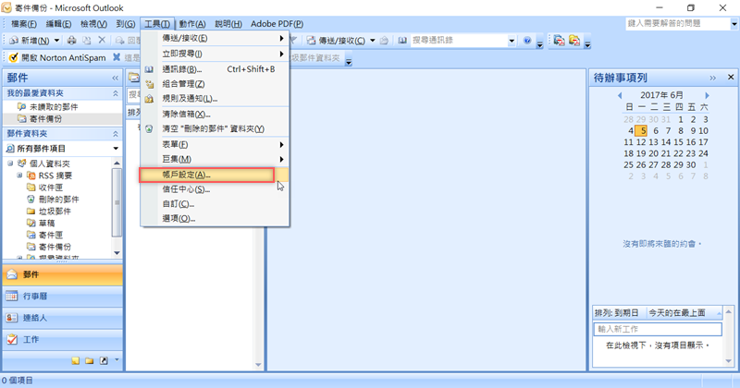Screen dimensions: 740x388
Task: Click the delete X icon in the toolbar
Action: (x=102, y=41)
